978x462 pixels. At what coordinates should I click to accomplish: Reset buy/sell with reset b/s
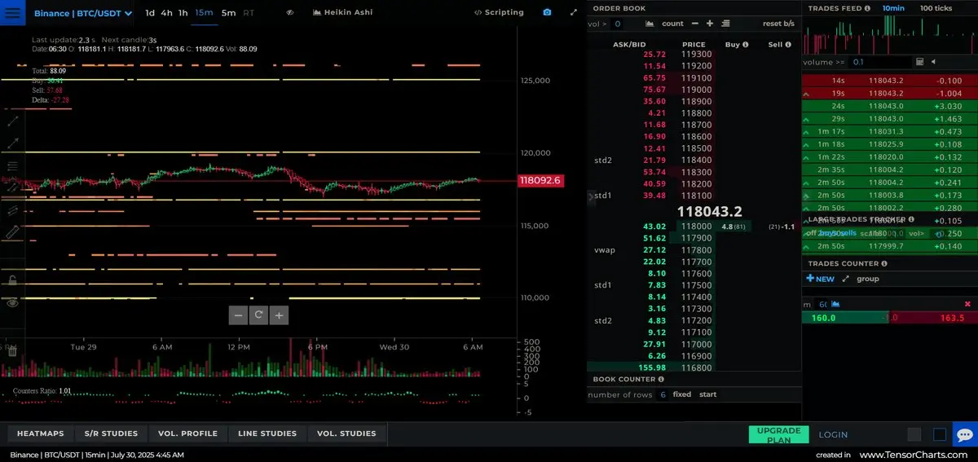pyautogui.click(x=778, y=24)
